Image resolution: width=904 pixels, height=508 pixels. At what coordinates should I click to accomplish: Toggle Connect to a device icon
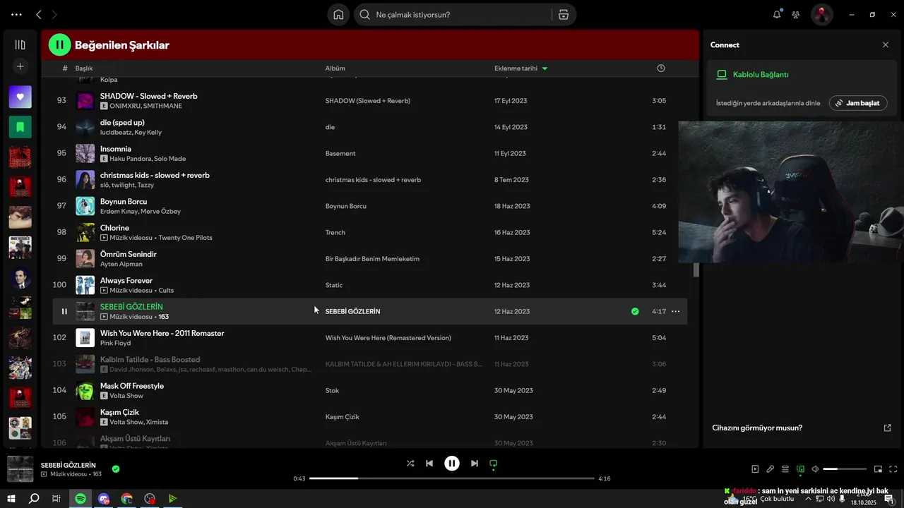pyautogui.click(x=800, y=469)
